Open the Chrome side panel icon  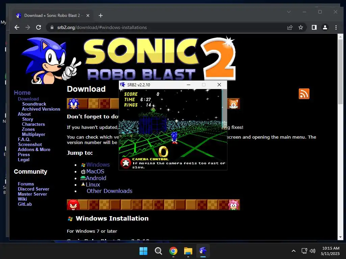pos(314,27)
